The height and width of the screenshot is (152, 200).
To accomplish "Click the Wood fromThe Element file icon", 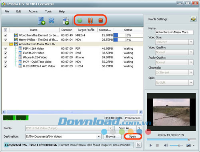I will [16, 35].
